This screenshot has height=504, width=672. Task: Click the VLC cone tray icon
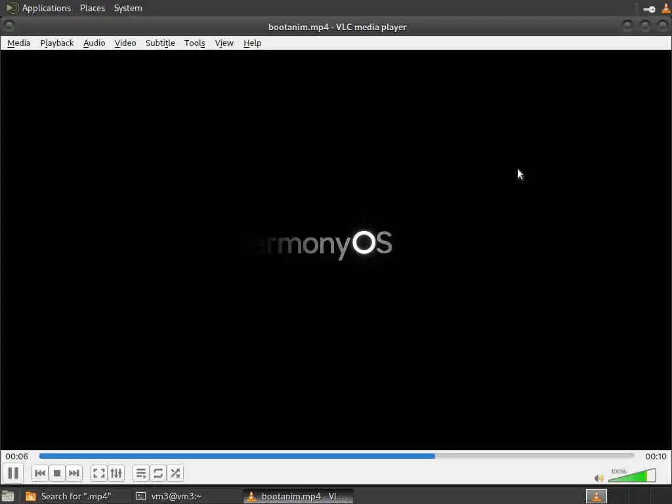tap(666, 8)
